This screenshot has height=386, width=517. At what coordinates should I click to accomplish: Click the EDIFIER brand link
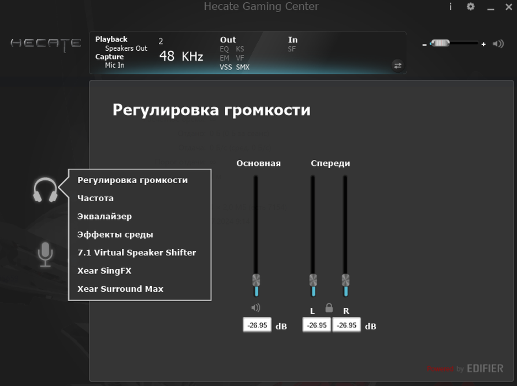point(485,368)
